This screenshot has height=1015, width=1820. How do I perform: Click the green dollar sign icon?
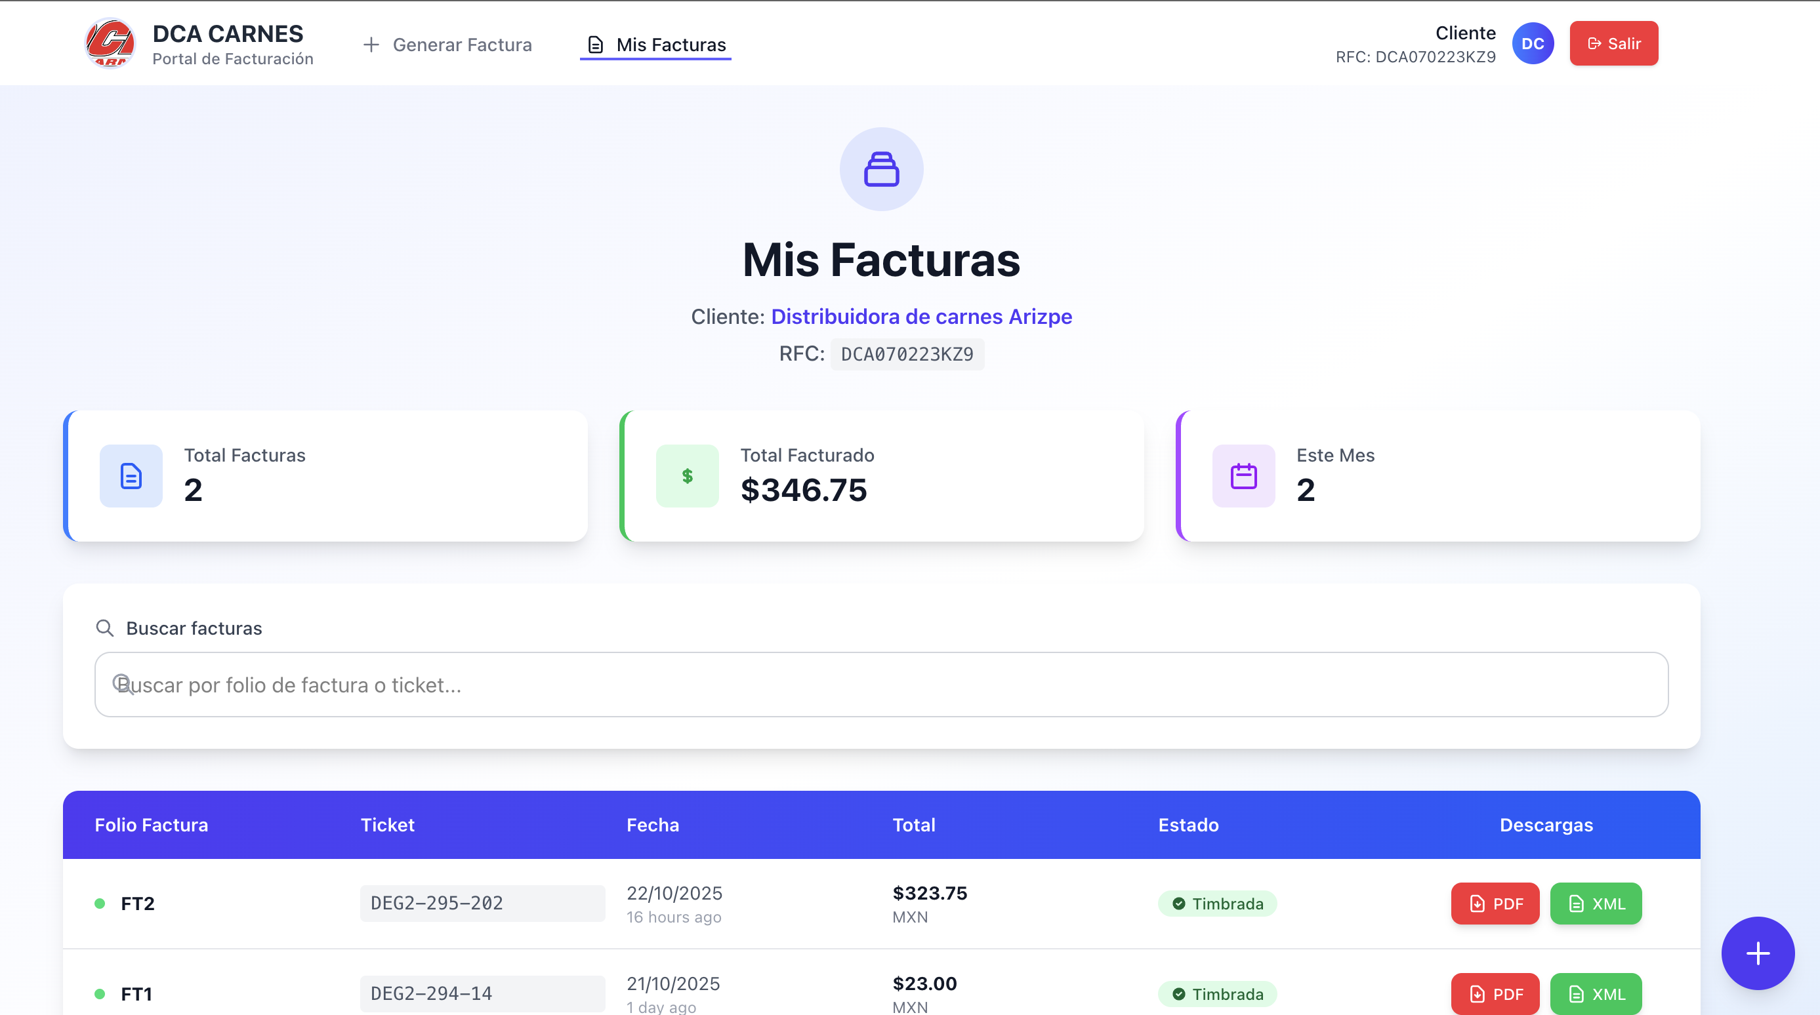click(687, 476)
